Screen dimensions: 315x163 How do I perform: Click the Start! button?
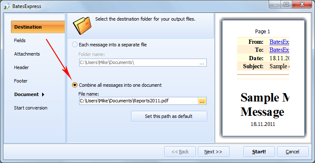(259, 152)
